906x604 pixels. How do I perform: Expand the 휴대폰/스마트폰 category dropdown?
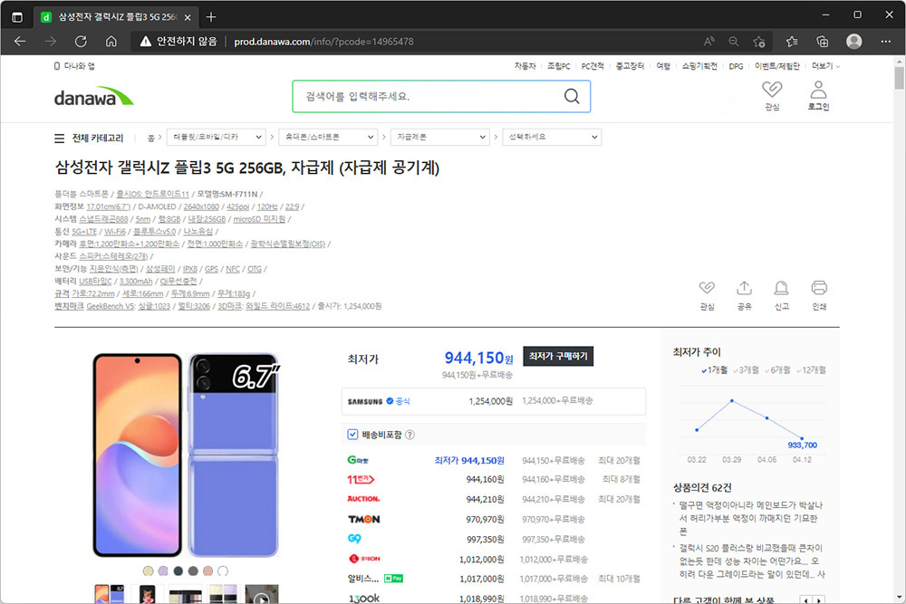(328, 138)
